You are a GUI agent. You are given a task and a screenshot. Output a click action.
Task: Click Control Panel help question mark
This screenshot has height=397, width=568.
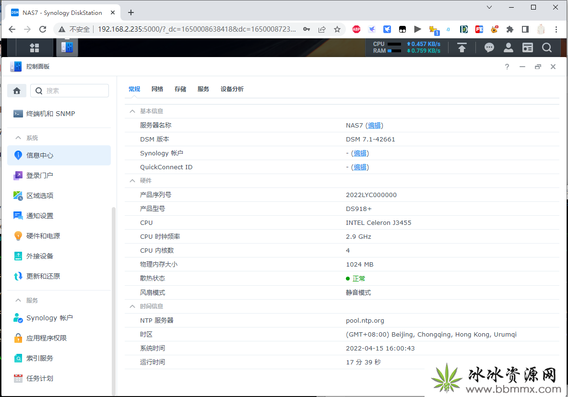pos(507,67)
